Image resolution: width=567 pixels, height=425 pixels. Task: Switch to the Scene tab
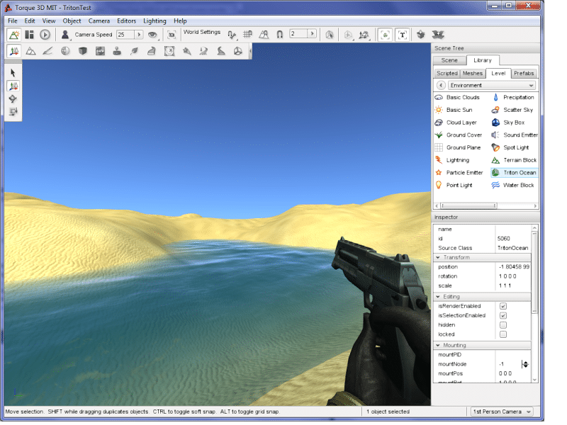tap(449, 60)
